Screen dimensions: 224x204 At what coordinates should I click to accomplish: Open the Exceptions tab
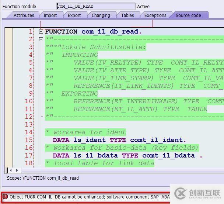point(155,15)
